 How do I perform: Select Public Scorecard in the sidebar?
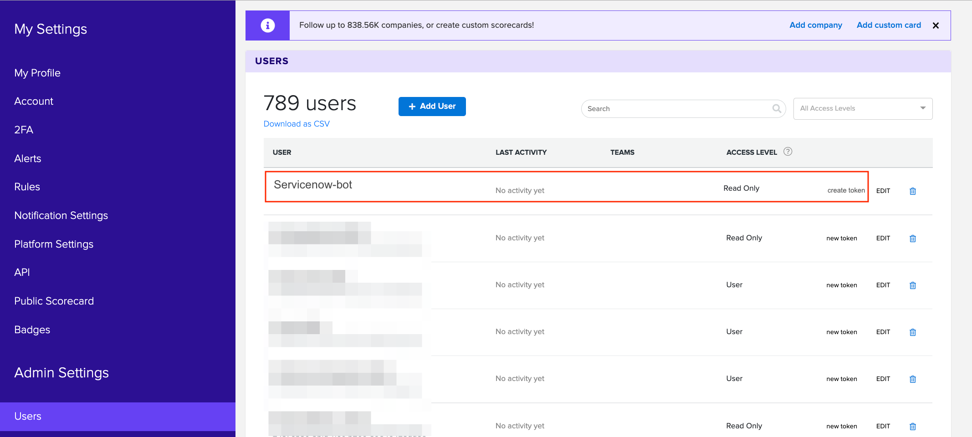coord(54,300)
